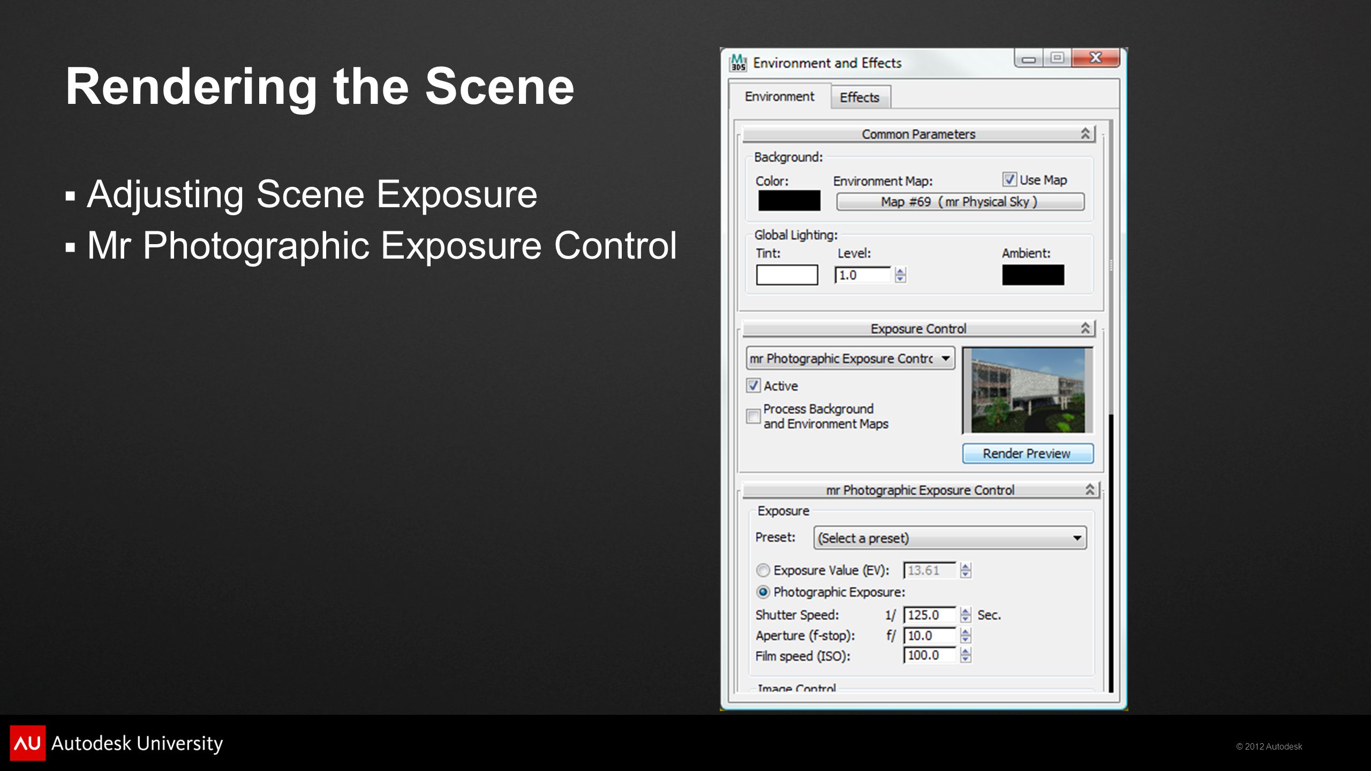
Task: Toggle the Active checkbox
Action: [754, 385]
